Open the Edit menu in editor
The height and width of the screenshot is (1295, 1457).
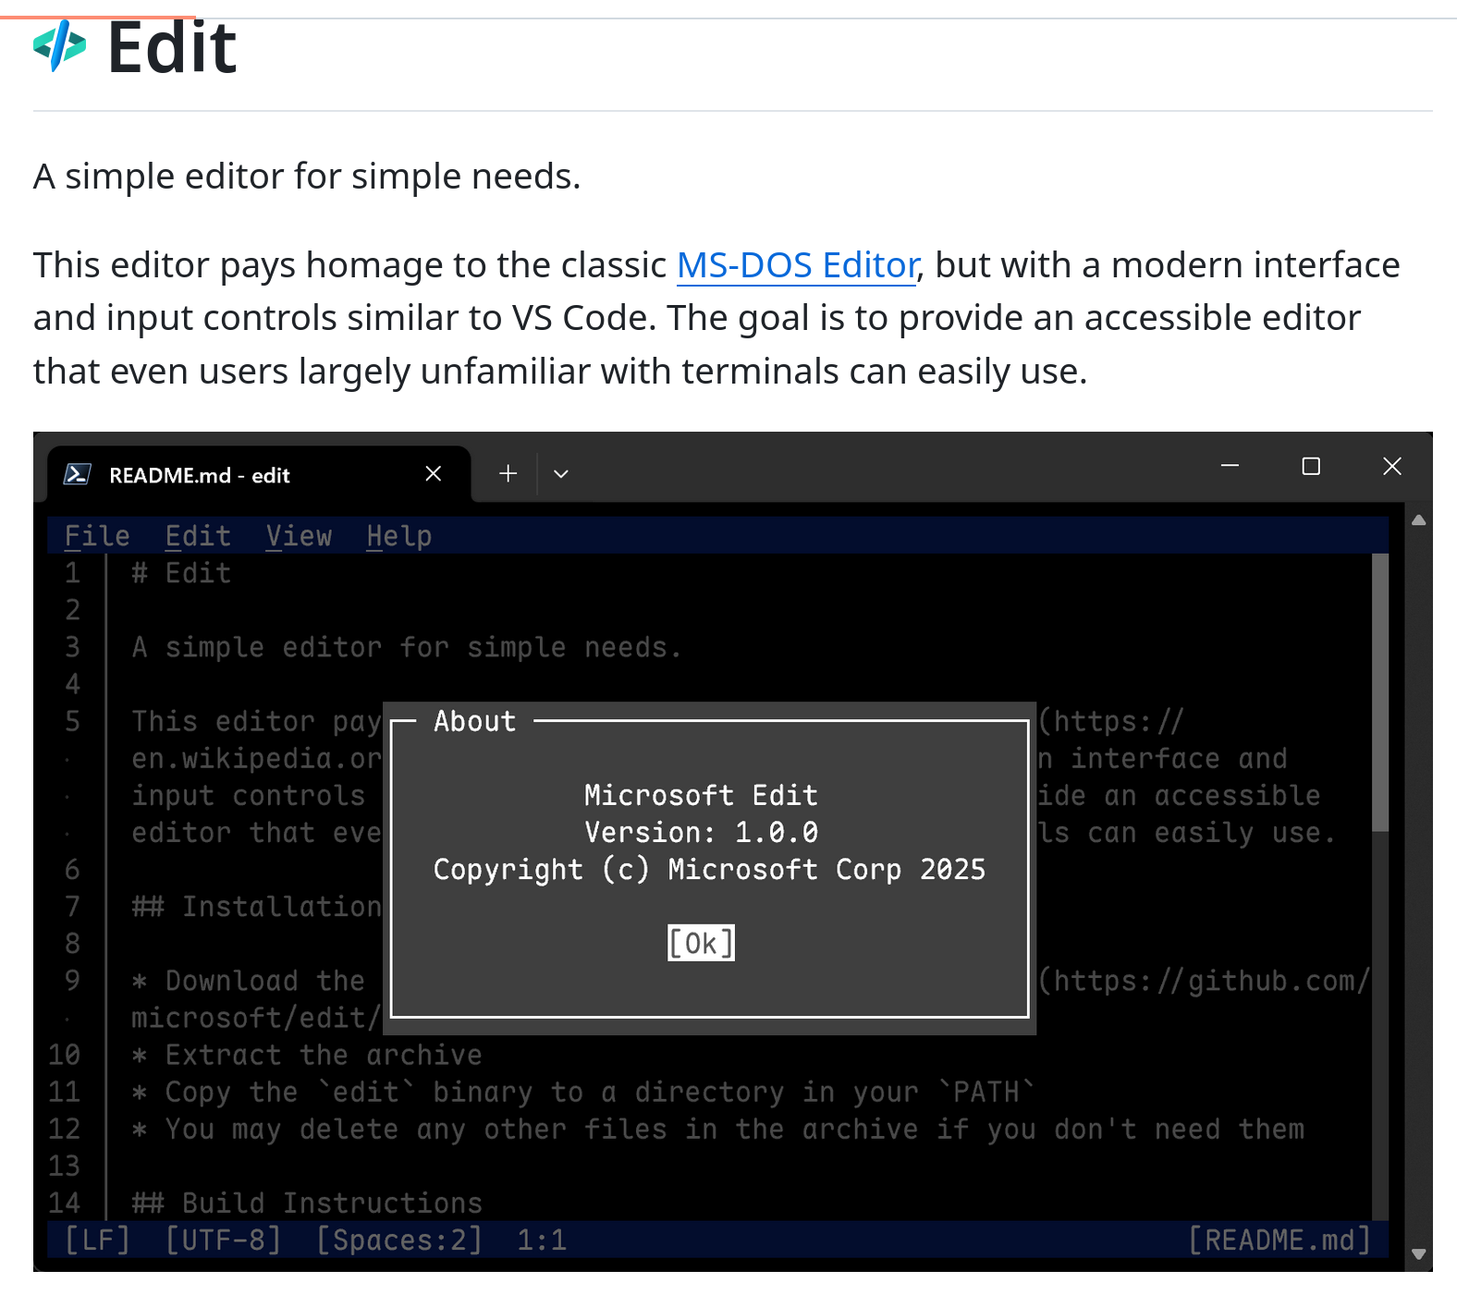click(198, 536)
